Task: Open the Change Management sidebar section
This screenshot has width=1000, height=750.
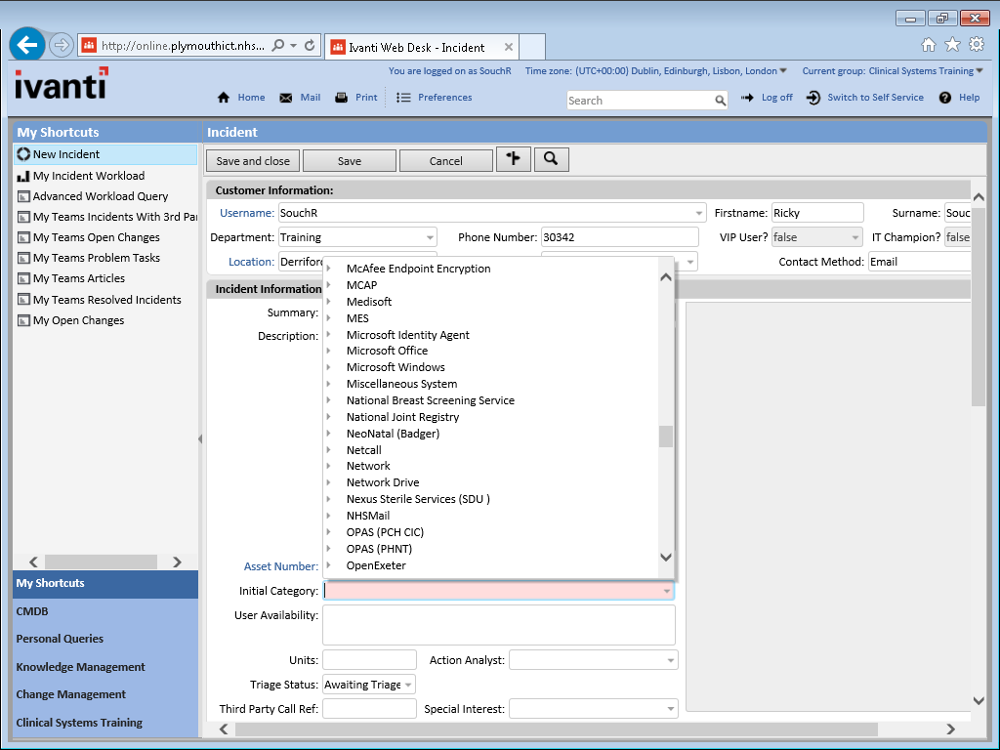Action: pyautogui.click(x=105, y=694)
